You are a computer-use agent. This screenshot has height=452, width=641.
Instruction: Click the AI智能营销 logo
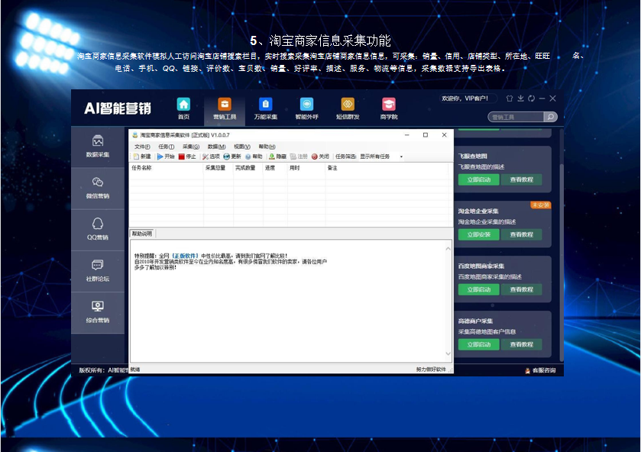pyautogui.click(x=118, y=108)
